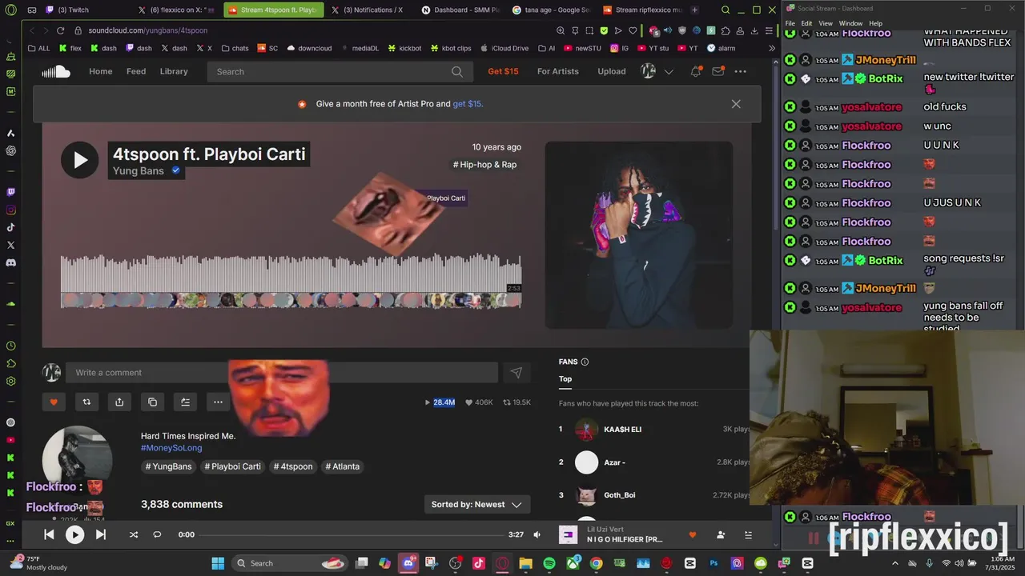The height and width of the screenshot is (576, 1025).
Task: Click Get $15 orange link
Action: tap(503, 71)
